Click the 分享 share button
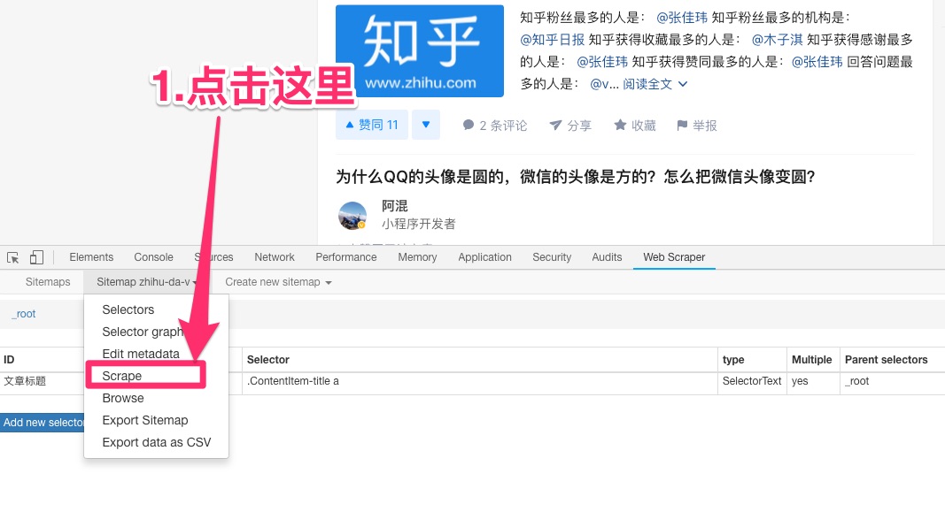945x527 pixels. [x=570, y=126]
